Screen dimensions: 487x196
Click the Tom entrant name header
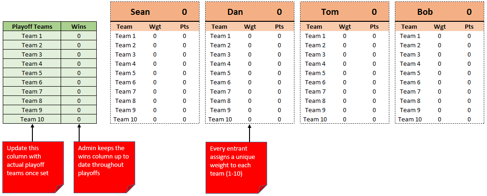330,12
